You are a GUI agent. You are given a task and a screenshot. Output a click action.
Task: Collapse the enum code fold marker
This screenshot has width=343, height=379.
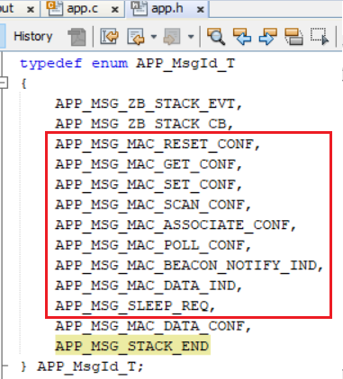[4, 83]
